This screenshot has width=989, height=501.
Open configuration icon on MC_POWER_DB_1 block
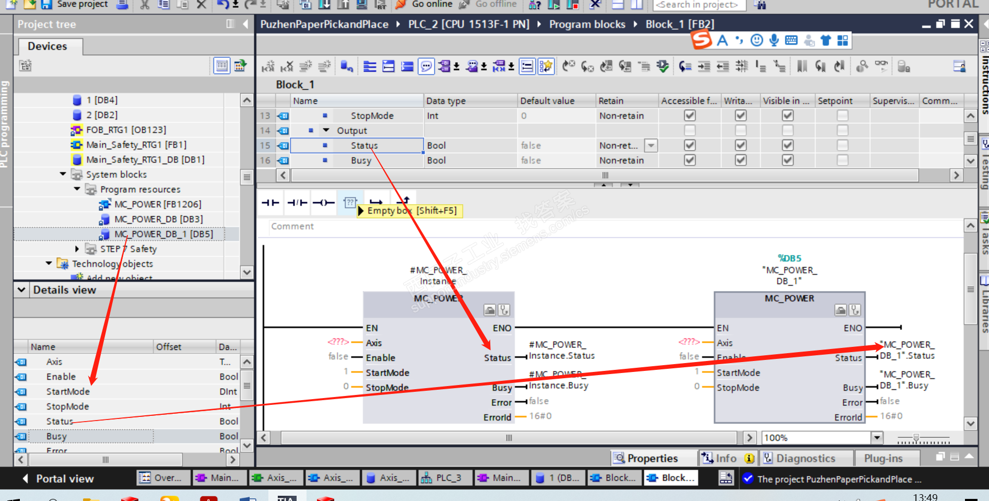[840, 310]
